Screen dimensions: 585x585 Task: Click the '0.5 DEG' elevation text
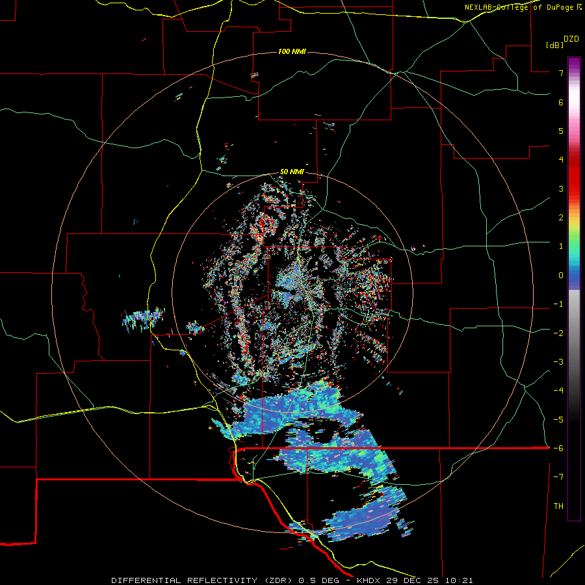coord(318,580)
